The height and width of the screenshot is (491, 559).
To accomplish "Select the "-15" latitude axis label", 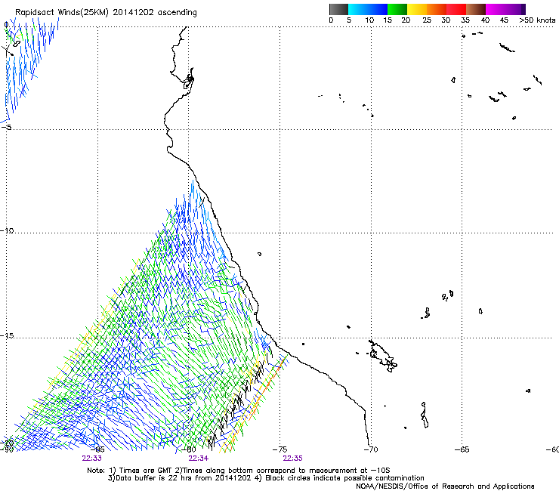I will [7, 335].
